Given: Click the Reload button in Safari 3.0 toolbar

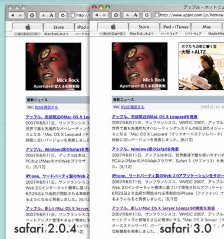Looking at the screenshot, I should [x=147, y=15].
